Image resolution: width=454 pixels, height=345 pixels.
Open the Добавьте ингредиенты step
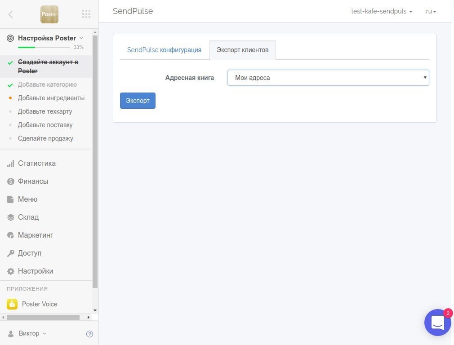[51, 98]
